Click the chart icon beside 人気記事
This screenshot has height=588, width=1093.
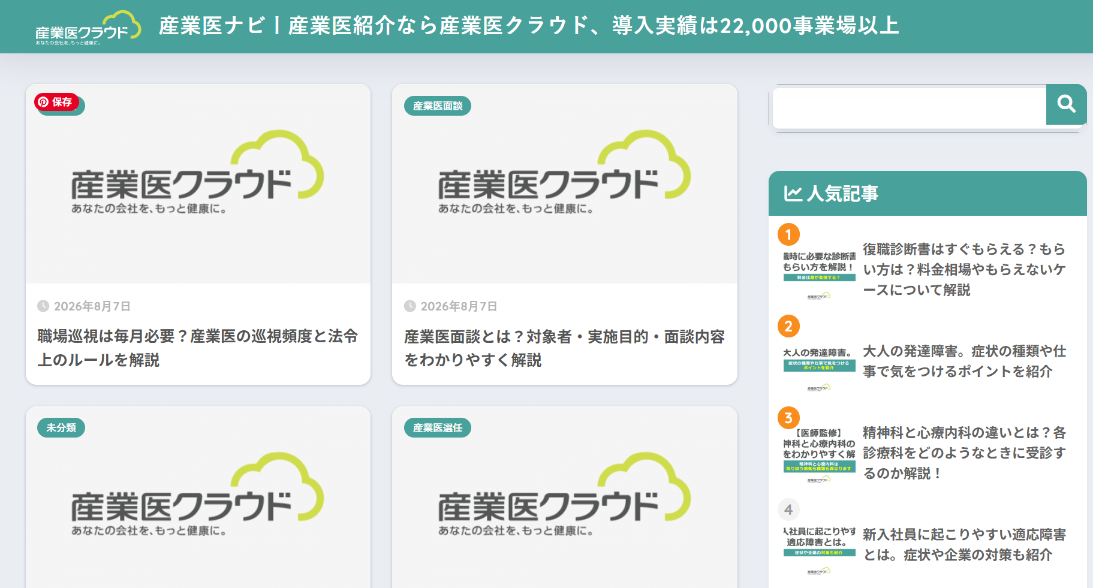pyautogui.click(x=793, y=194)
